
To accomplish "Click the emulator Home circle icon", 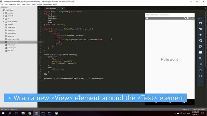I will (x=201, y=70).
